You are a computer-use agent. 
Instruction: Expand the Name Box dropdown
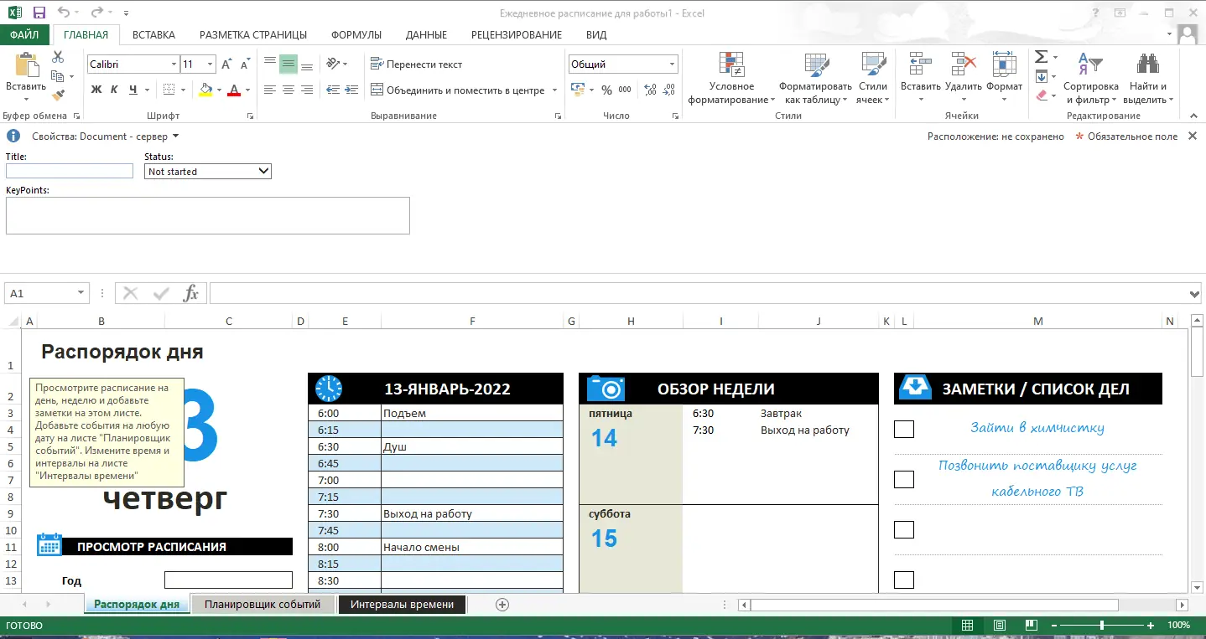[x=81, y=293]
